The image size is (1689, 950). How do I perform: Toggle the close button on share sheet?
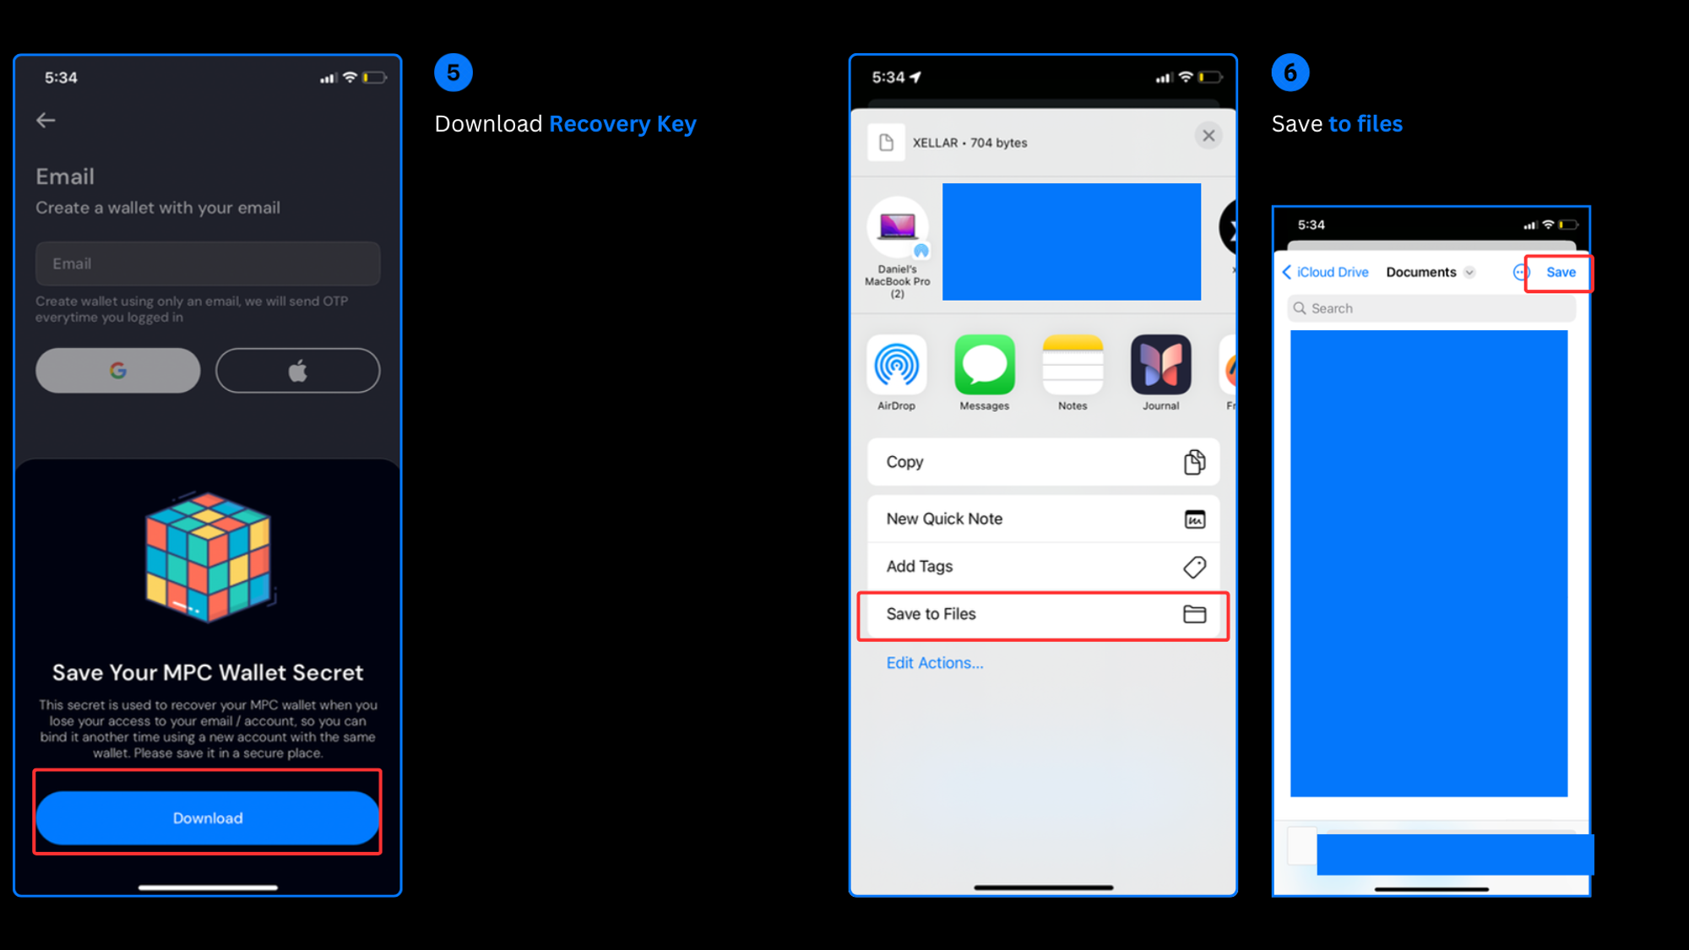coord(1208,136)
